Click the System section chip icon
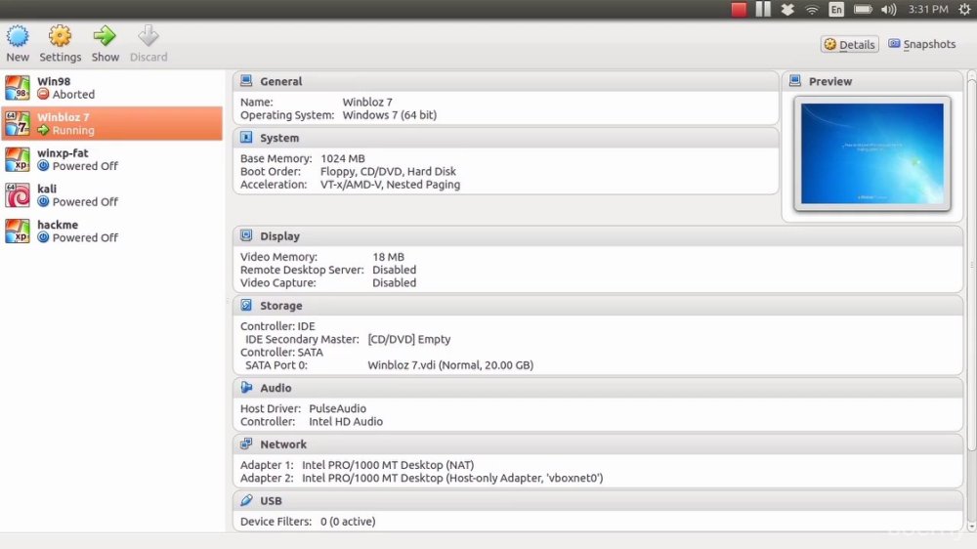The height and width of the screenshot is (549, 977). pyautogui.click(x=246, y=138)
